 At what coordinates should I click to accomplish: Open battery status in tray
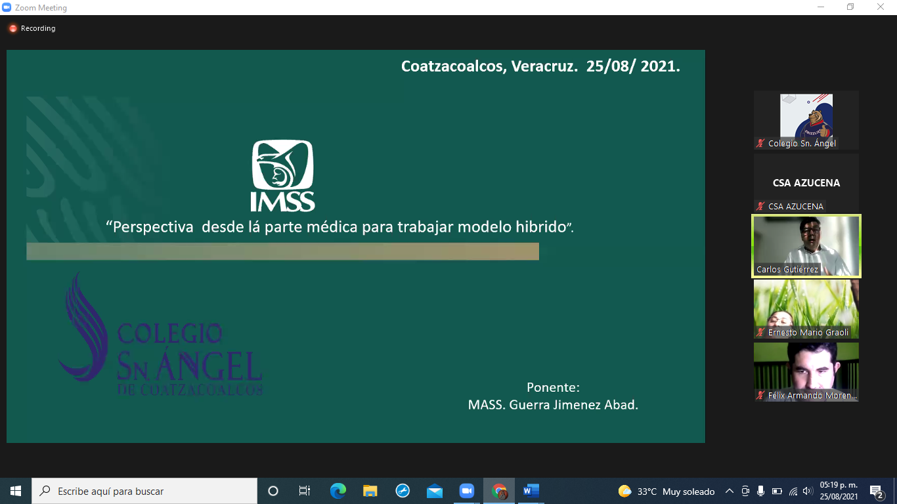[x=777, y=491]
